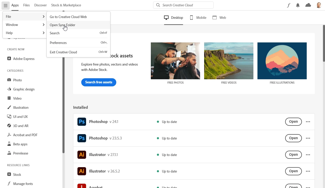Open Illustrator v 26.5.2

(294, 171)
